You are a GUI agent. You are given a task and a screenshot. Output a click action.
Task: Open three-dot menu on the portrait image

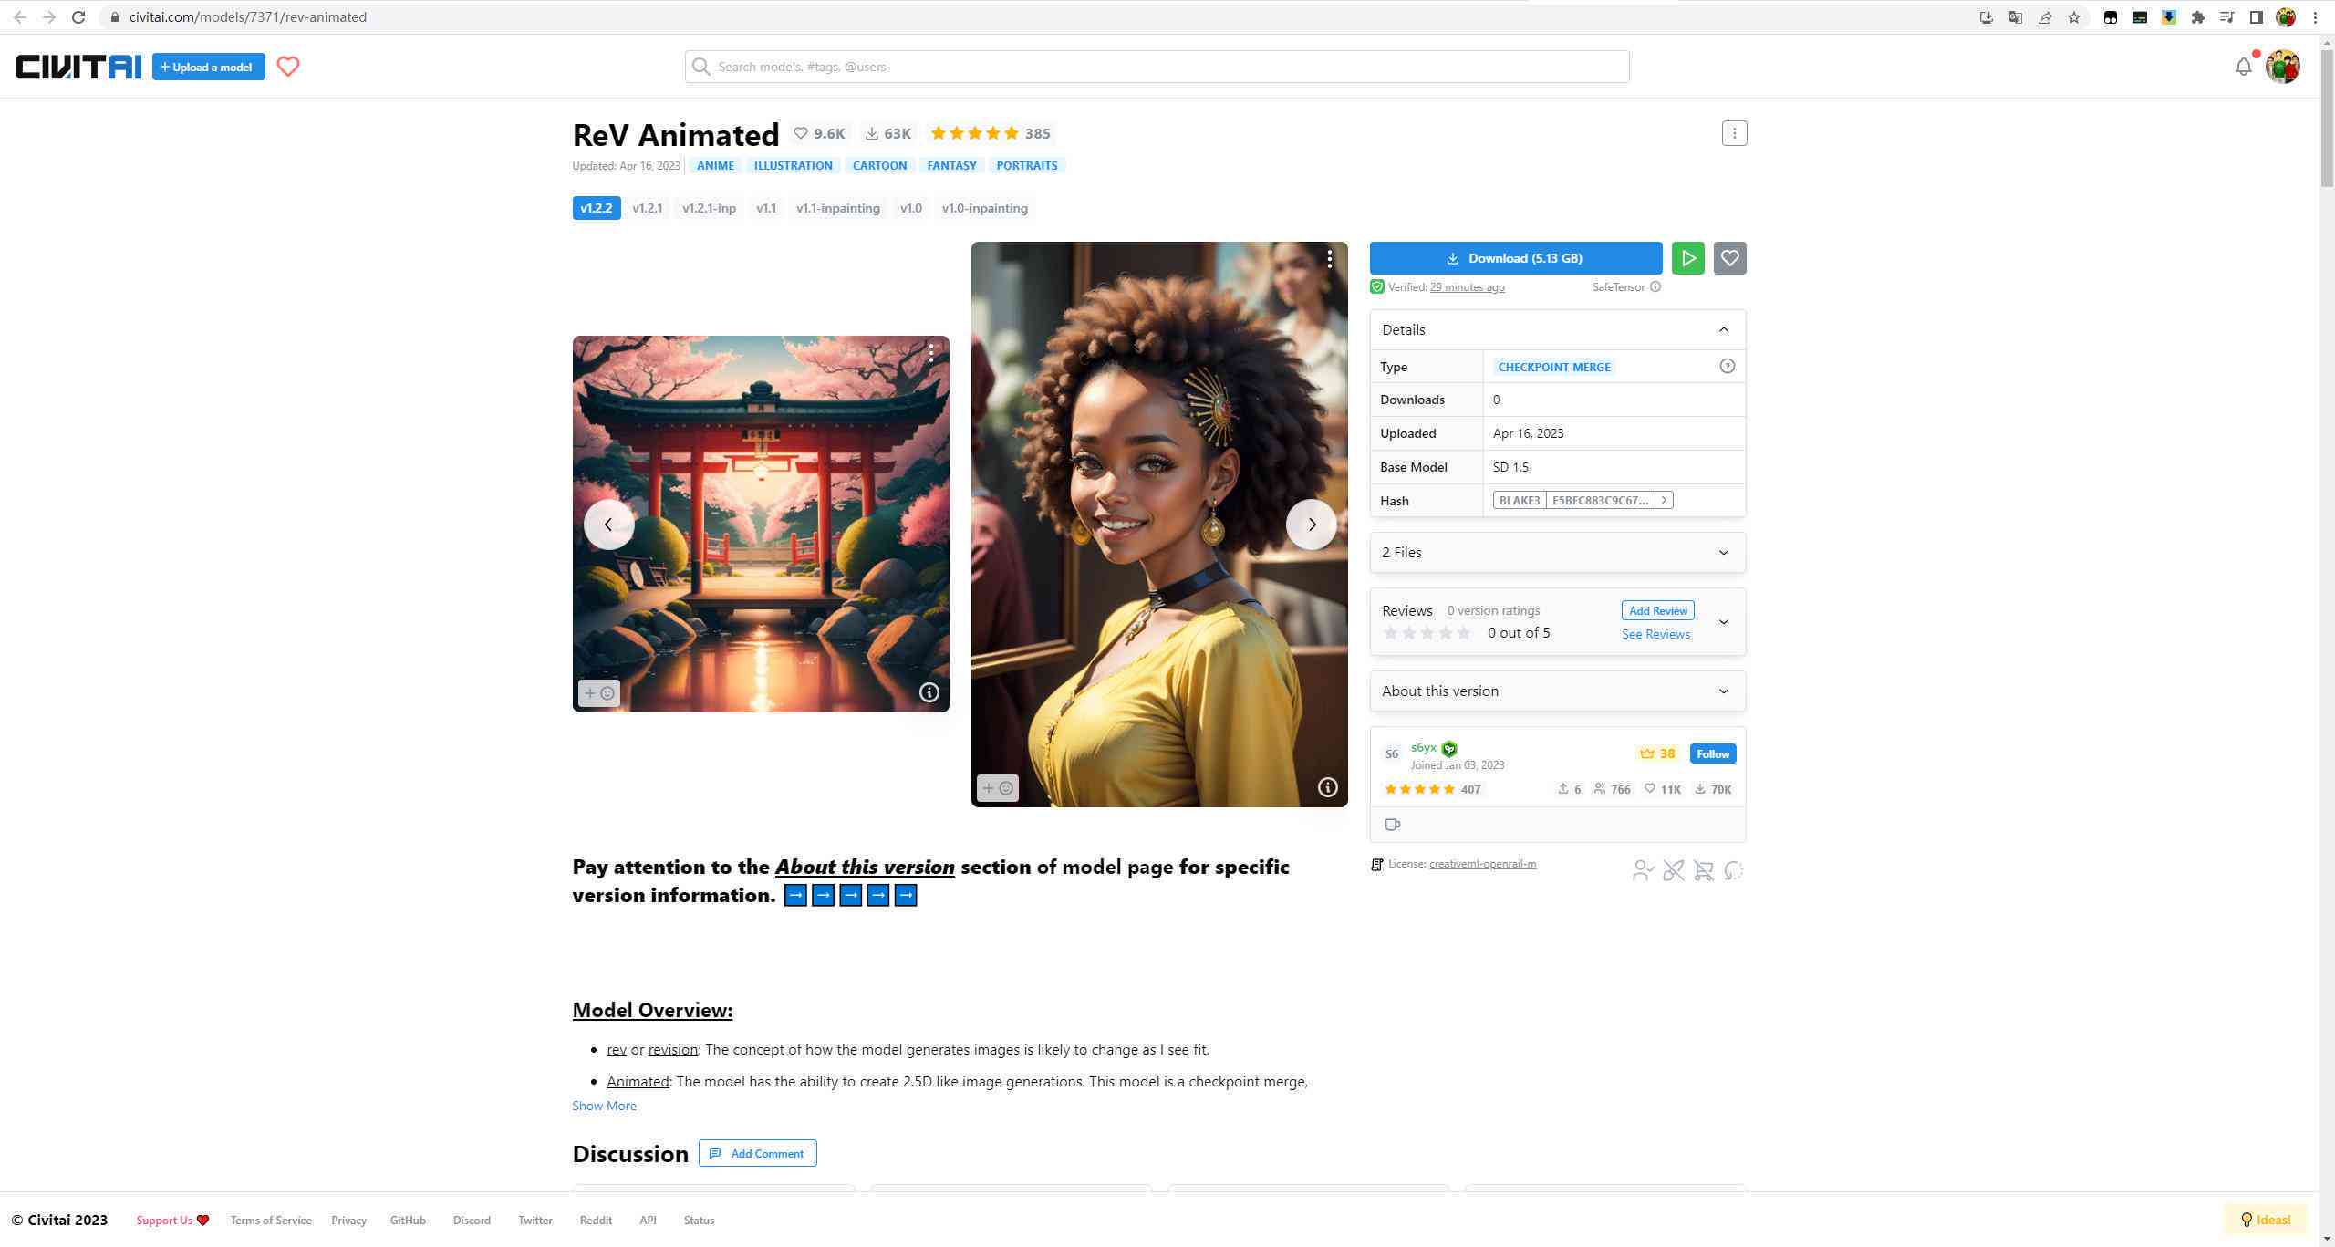[1329, 259]
